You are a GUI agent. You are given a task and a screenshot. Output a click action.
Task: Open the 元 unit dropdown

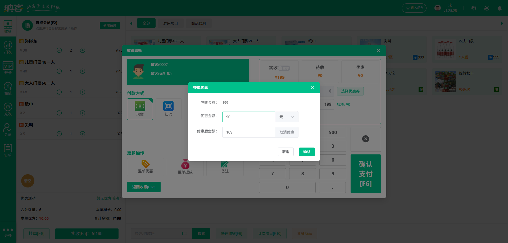click(287, 117)
